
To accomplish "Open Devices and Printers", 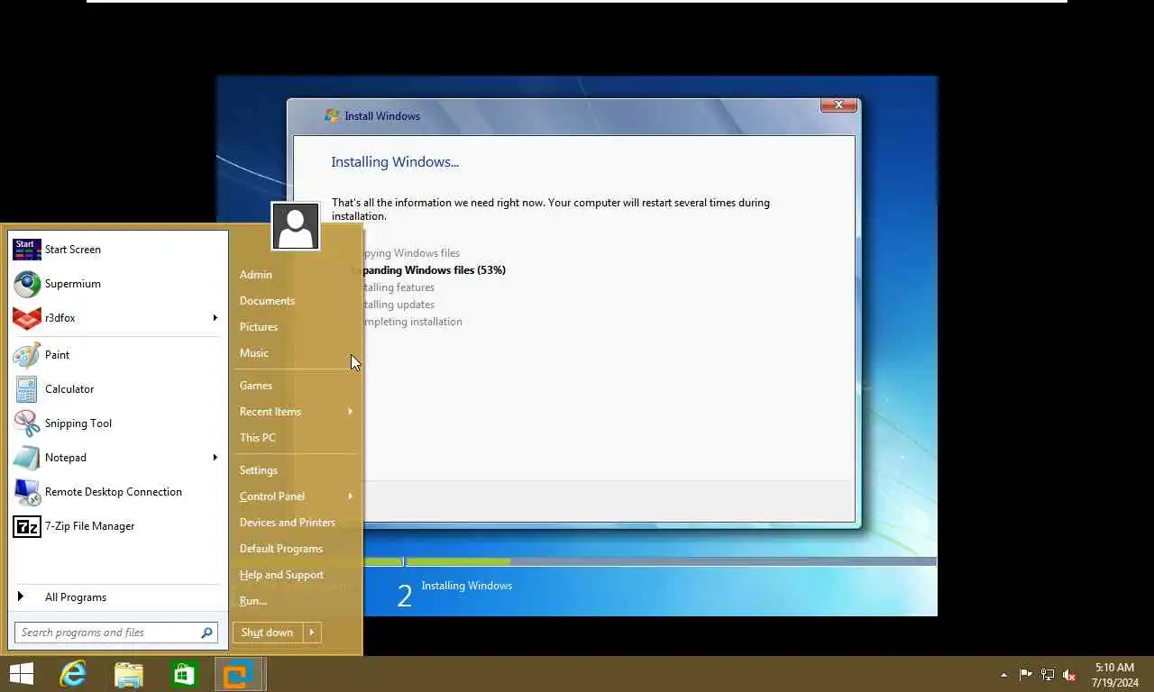I will 288,523.
